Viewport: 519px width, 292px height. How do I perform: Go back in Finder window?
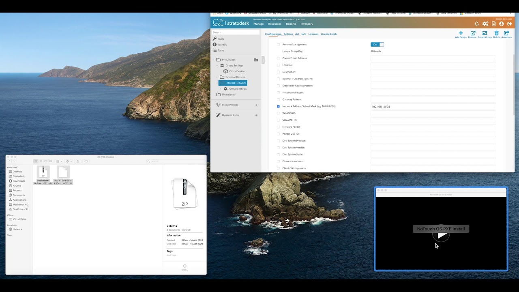[x=9, y=161]
